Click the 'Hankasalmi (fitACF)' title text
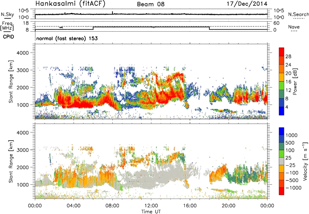Viewport: 309px width, 214px height. coord(70,3)
